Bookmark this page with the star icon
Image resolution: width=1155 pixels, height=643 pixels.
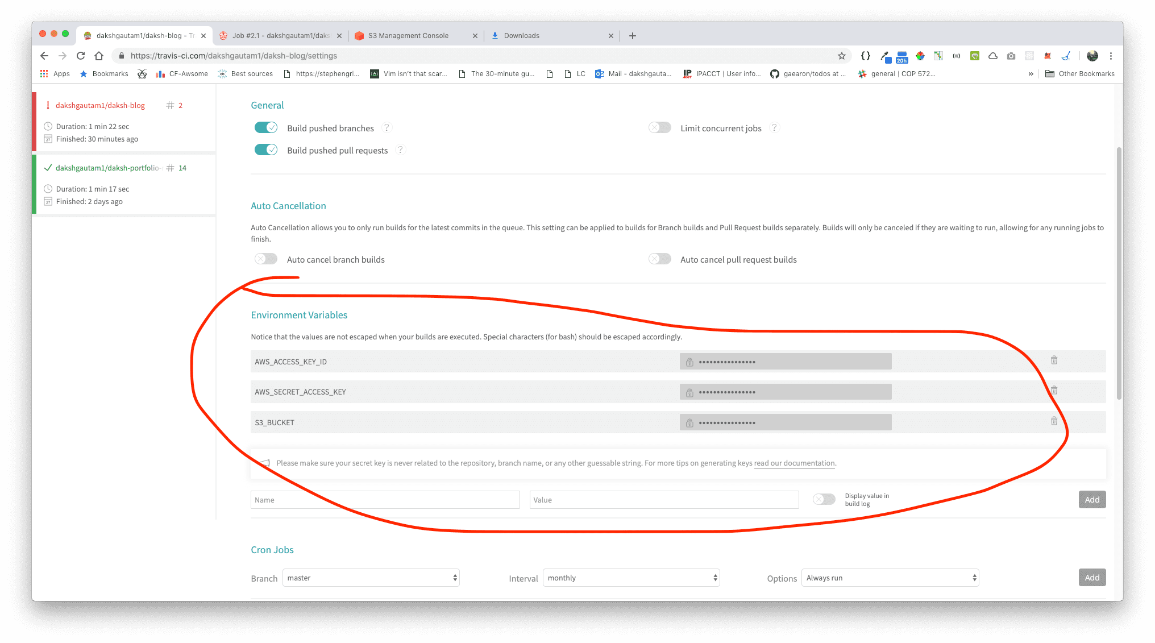coord(842,56)
